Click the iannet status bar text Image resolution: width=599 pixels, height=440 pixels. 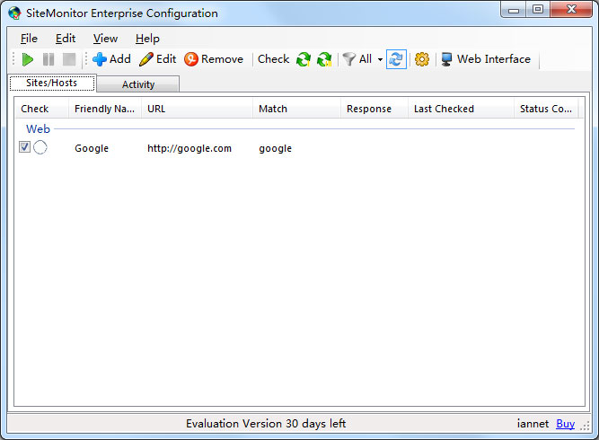[533, 424]
